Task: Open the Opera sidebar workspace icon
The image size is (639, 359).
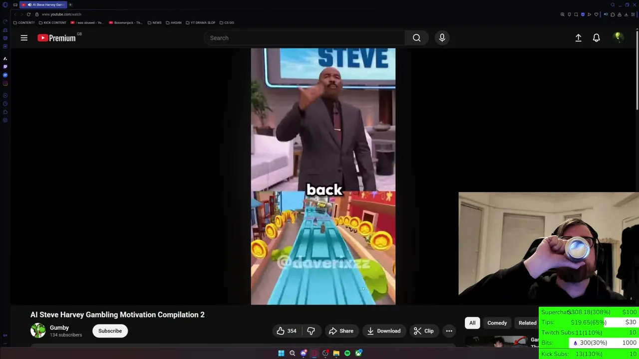Action: click(5, 21)
